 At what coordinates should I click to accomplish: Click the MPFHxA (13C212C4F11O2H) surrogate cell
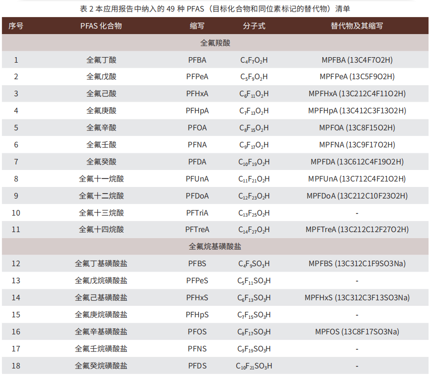pyautogui.click(x=357, y=94)
